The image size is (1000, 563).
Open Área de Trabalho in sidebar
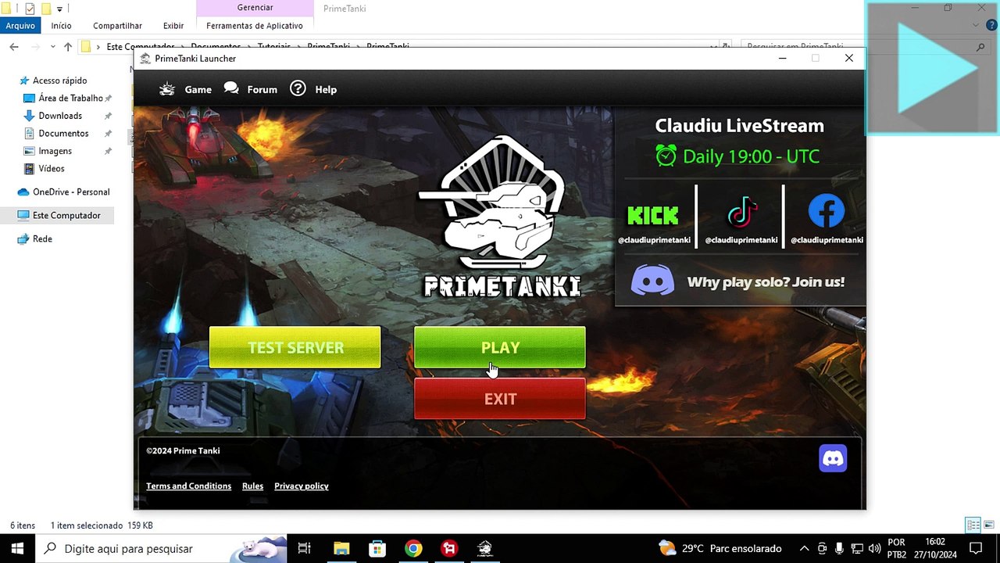click(x=70, y=98)
